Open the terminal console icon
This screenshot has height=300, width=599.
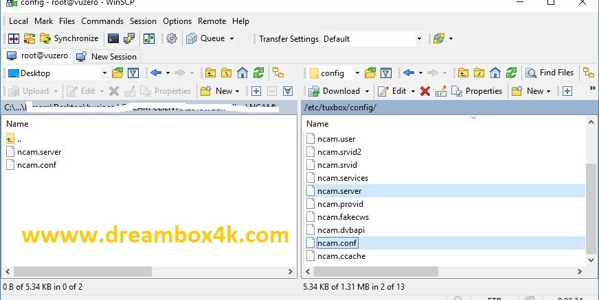coord(113,38)
